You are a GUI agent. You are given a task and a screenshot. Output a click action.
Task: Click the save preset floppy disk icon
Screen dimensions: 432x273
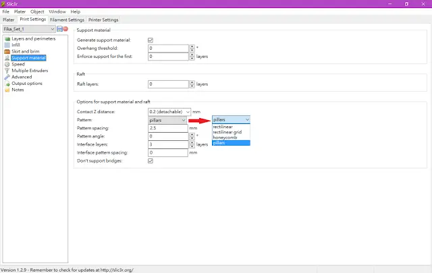(x=59, y=28)
